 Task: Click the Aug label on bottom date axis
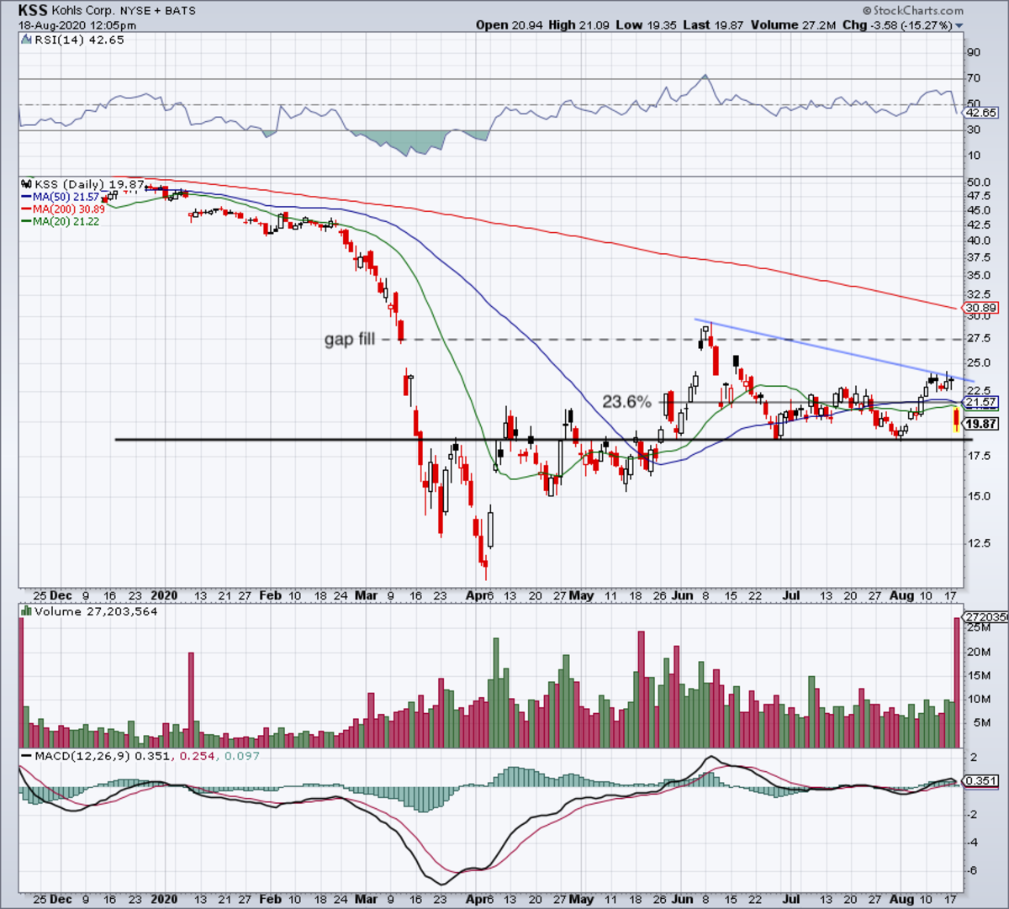pos(902,899)
